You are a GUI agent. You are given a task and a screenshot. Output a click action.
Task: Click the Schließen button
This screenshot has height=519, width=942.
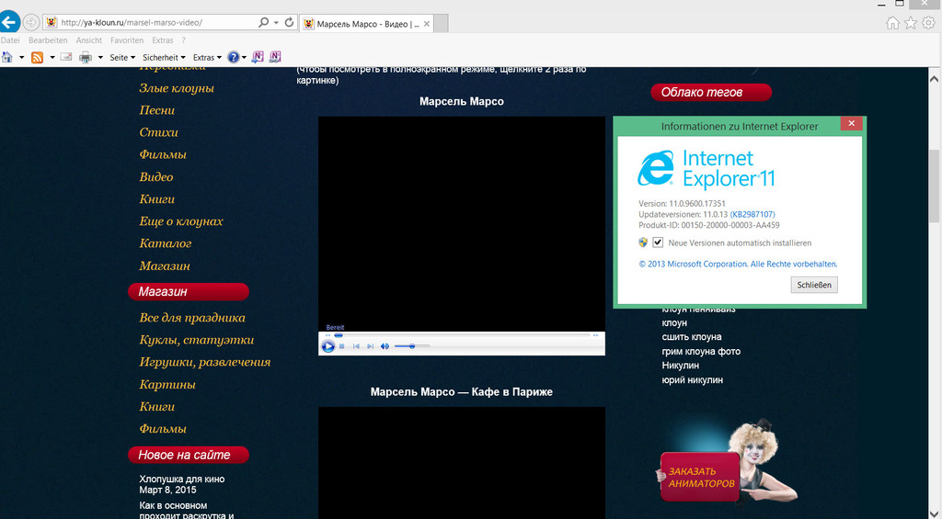(814, 285)
